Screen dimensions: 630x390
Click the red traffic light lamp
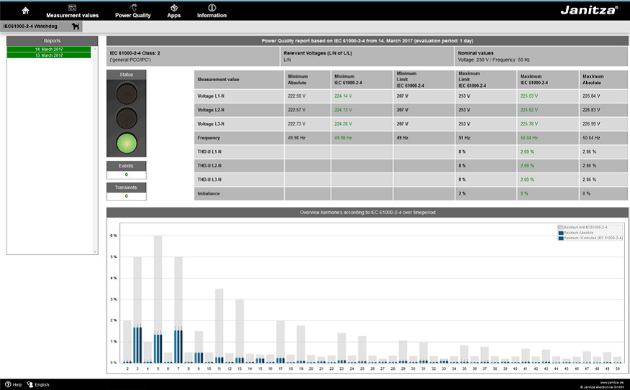[127, 94]
